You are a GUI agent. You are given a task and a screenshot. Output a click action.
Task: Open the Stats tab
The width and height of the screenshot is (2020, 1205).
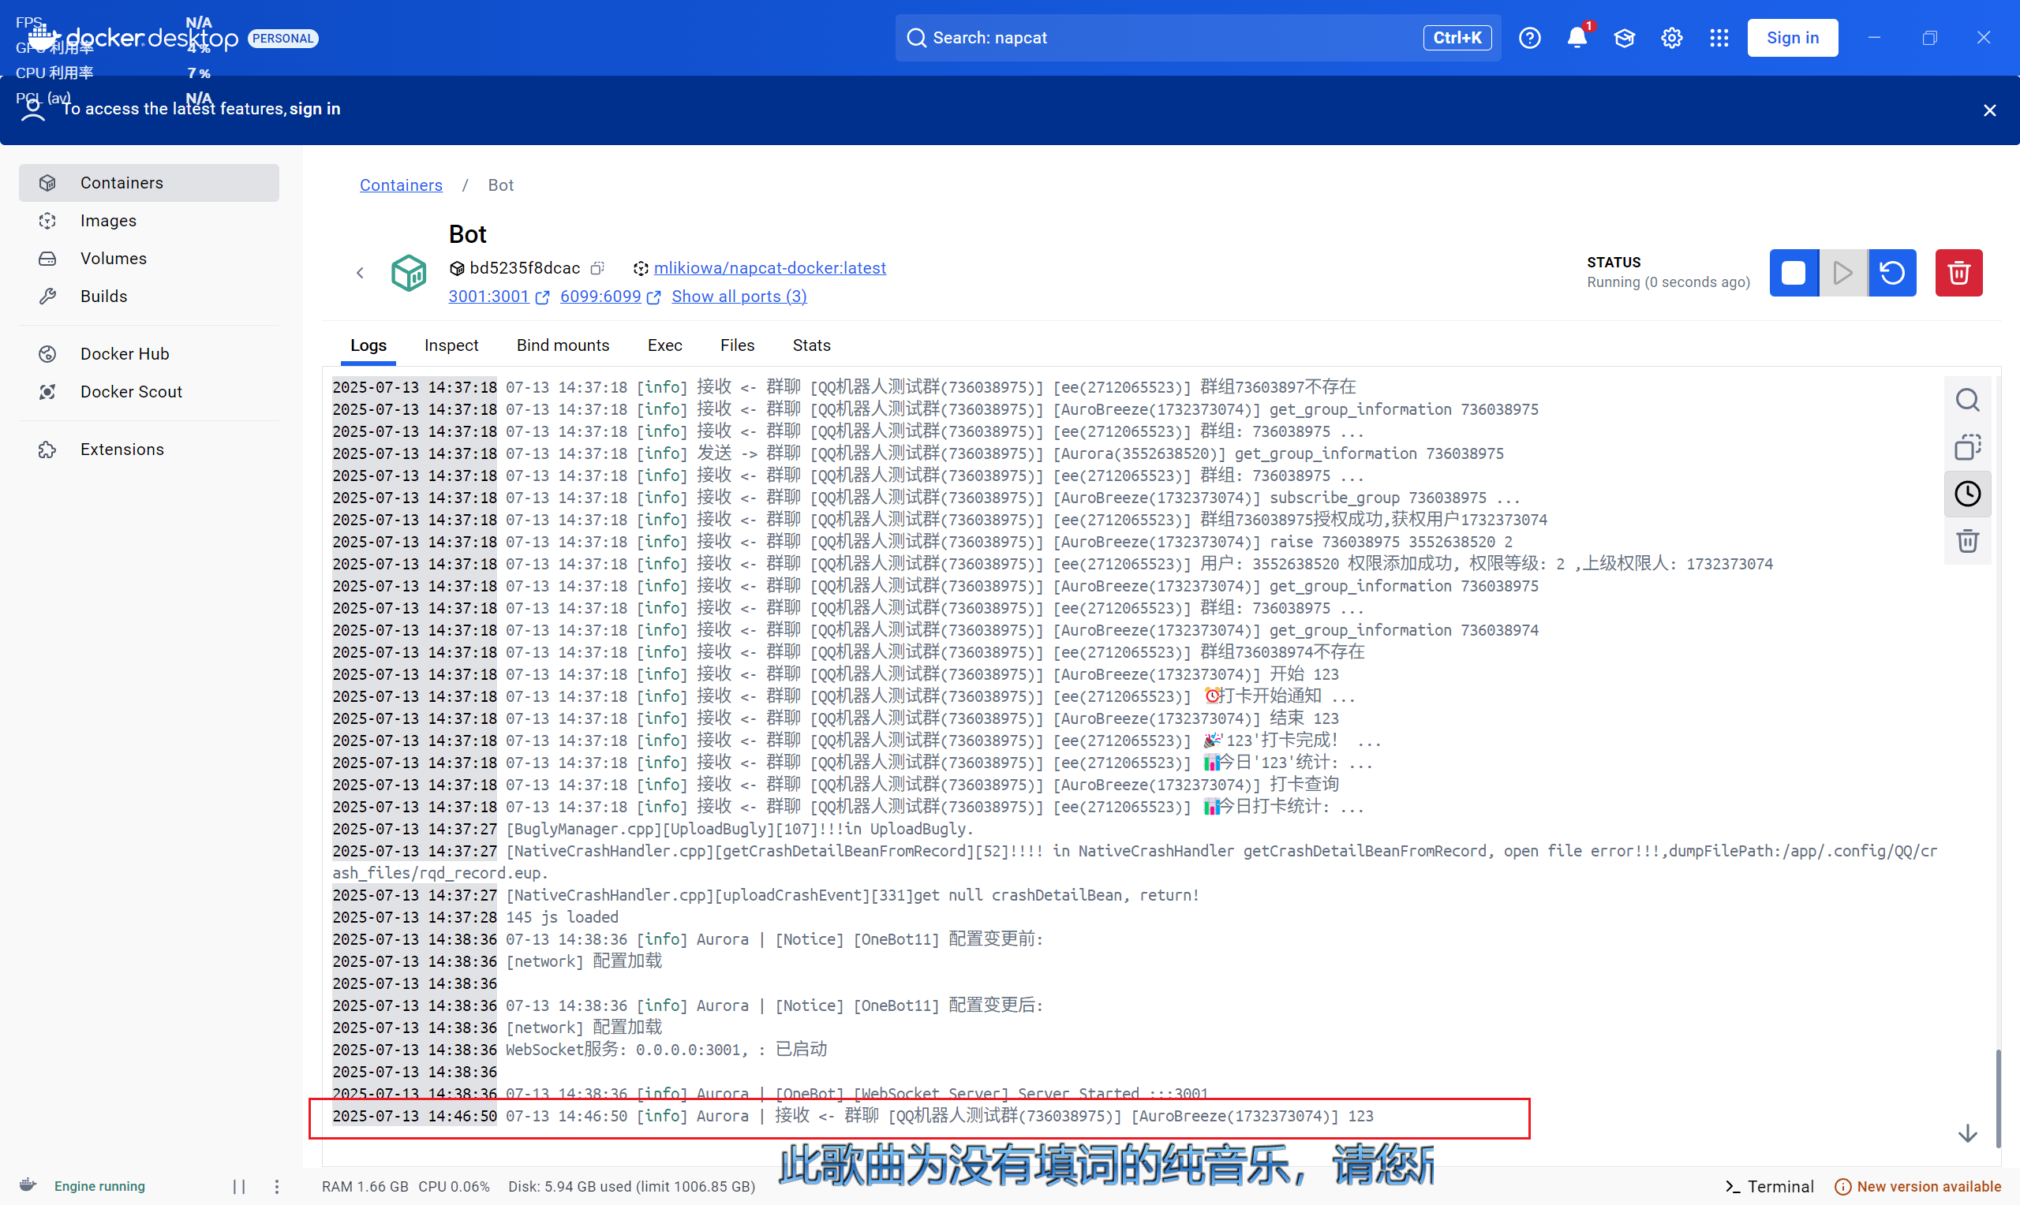tap(810, 345)
